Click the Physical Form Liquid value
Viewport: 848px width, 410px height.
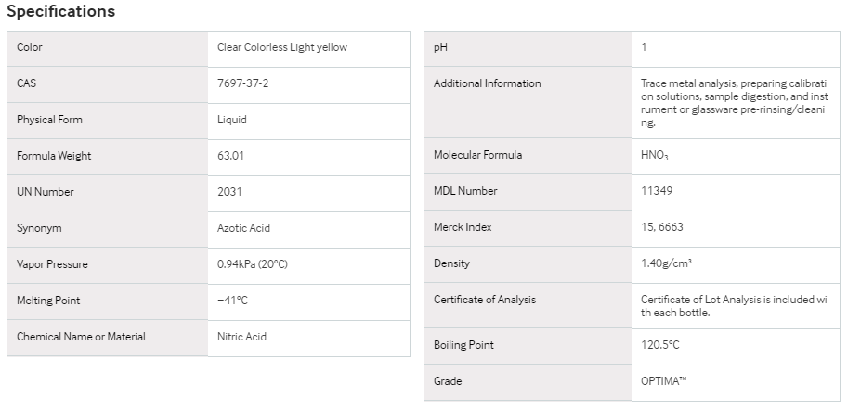pos(232,120)
